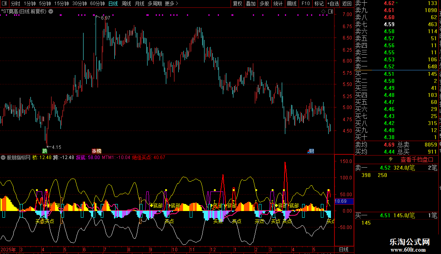This screenshot has width=441, height=254.
Task: Click the 统计 statistics button
Action: click(278, 4)
